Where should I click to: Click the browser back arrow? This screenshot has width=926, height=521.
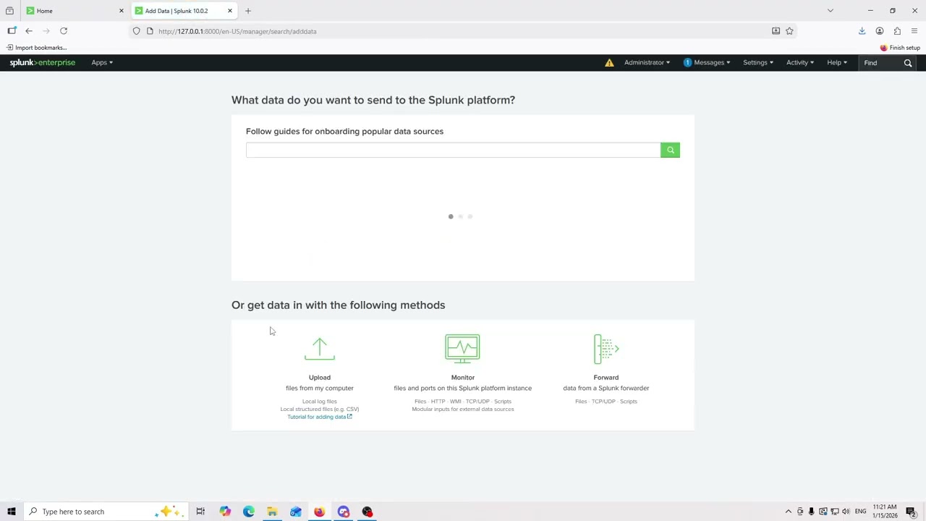click(x=29, y=31)
